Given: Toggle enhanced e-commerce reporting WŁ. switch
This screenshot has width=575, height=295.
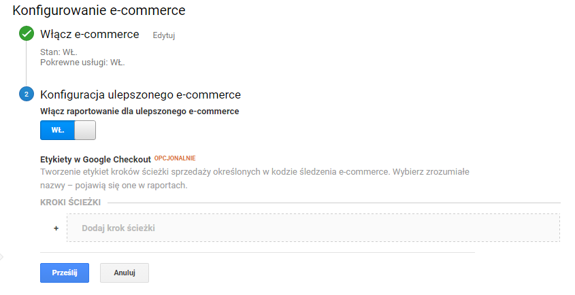Looking at the screenshot, I should click(x=68, y=130).
